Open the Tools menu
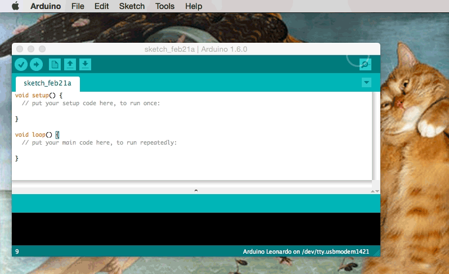Viewport: 449px width, 274px height. pyautogui.click(x=165, y=6)
